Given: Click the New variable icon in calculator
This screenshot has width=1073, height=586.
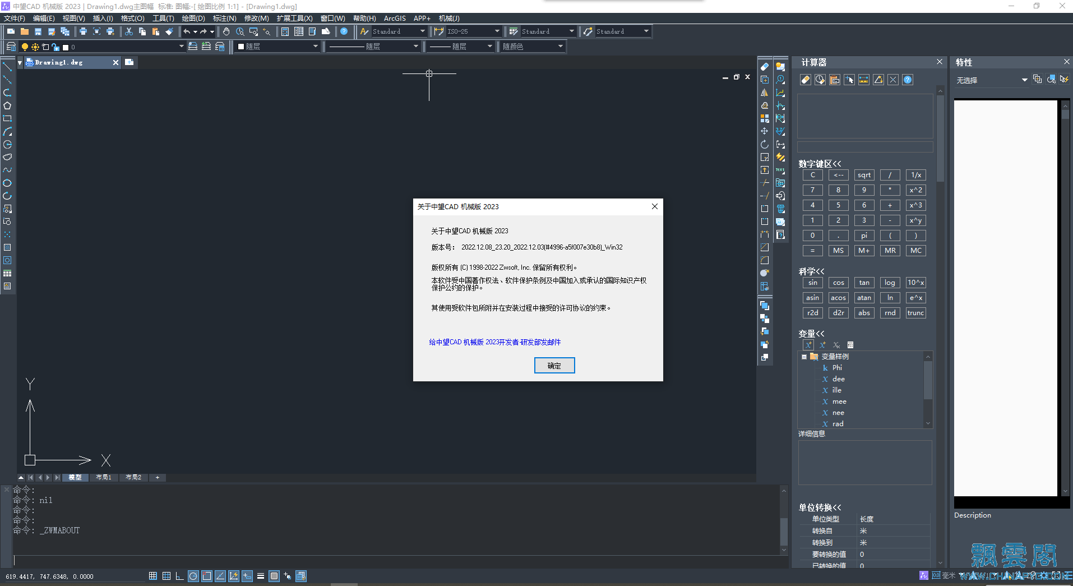Looking at the screenshot, I should [x=808, y=345].
